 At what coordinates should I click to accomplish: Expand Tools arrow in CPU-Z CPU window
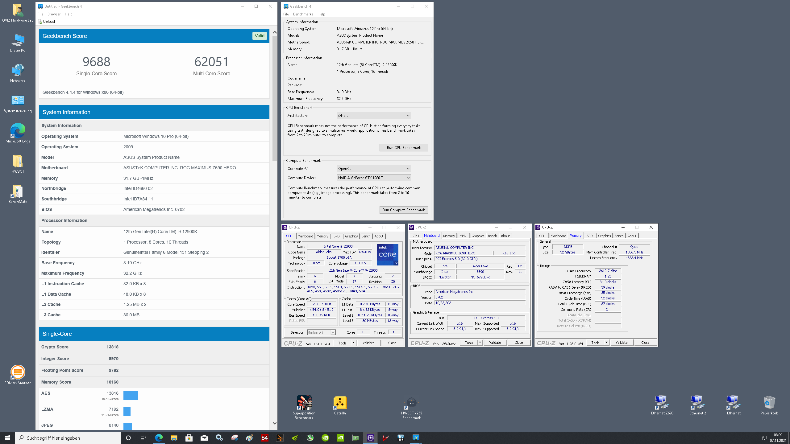tap(353, 343)
